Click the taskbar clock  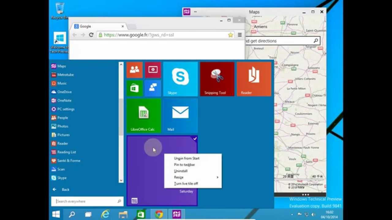[329, 215]
